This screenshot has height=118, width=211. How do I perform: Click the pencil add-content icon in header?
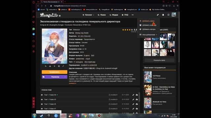pos(158,15)
